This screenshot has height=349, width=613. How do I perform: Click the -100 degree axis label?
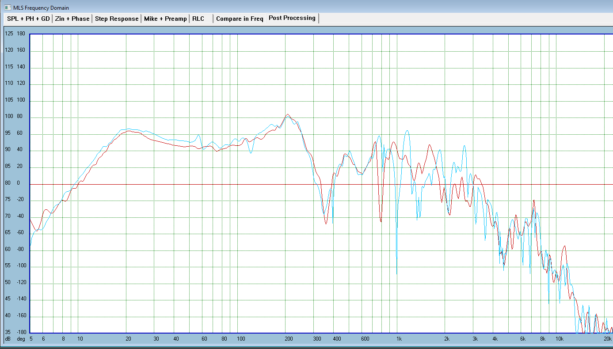coord(21,266)
